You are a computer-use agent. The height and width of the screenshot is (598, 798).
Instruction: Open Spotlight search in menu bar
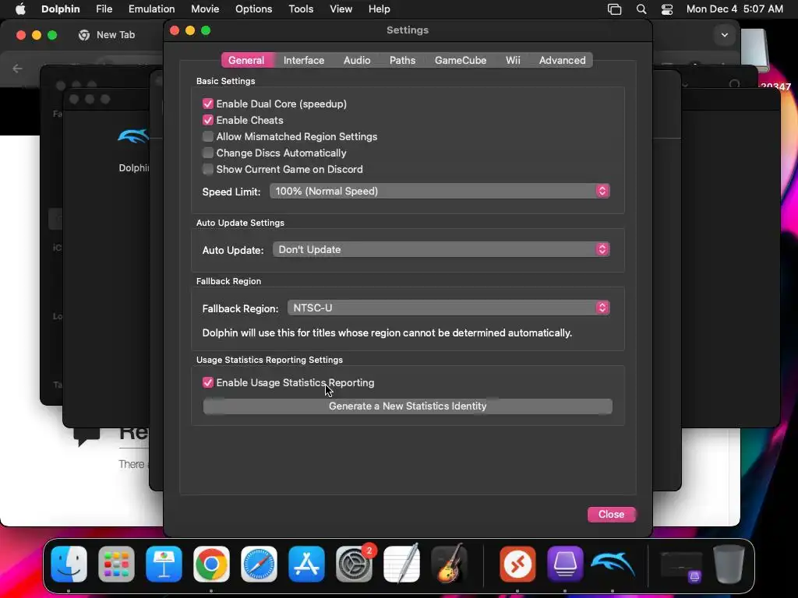pyautogui.click(x=641, y=9)
